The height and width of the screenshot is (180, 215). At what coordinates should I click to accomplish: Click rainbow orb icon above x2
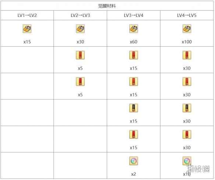pos(134,161)
